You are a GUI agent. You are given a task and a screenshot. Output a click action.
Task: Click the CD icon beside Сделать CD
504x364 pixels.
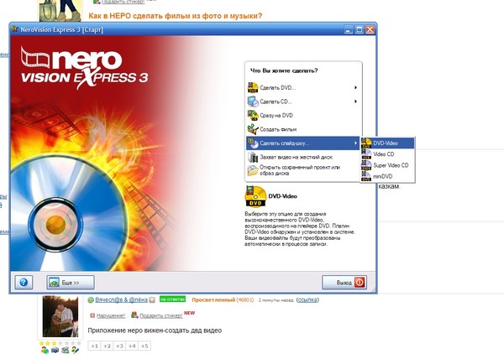(253, 101)
